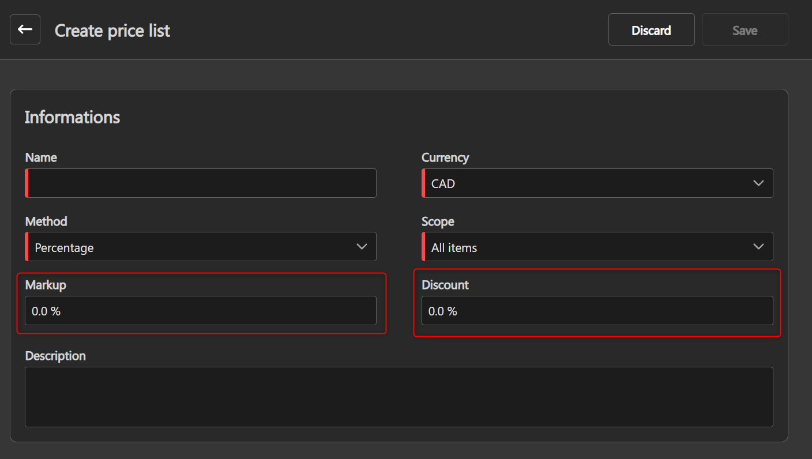Click the Create price list page title
The image size is (812, 459).
[112, 31]
